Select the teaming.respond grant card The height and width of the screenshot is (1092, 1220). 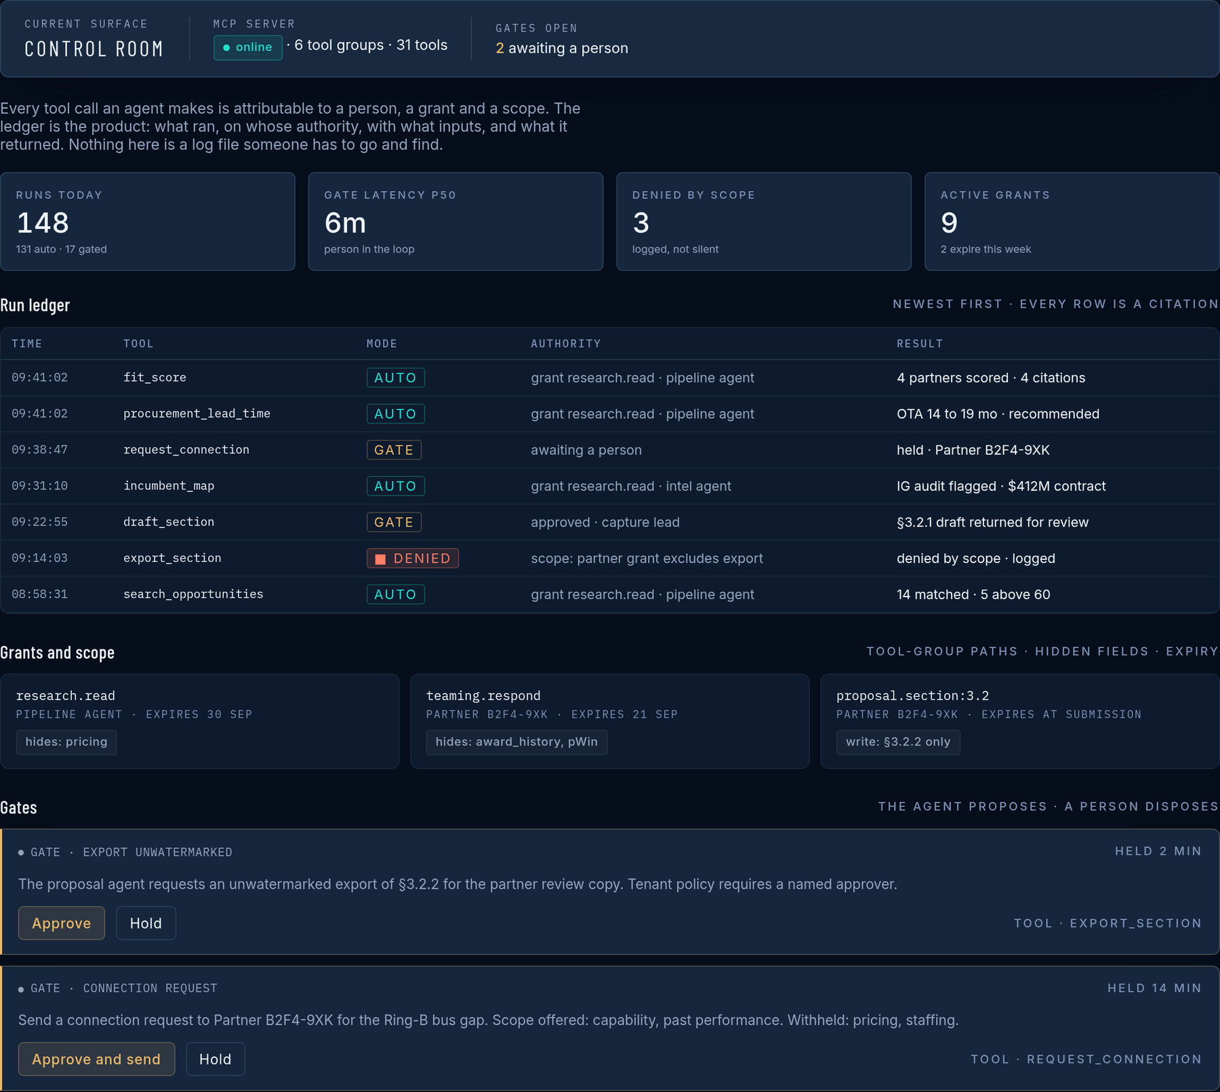click(x=609, y=721)
